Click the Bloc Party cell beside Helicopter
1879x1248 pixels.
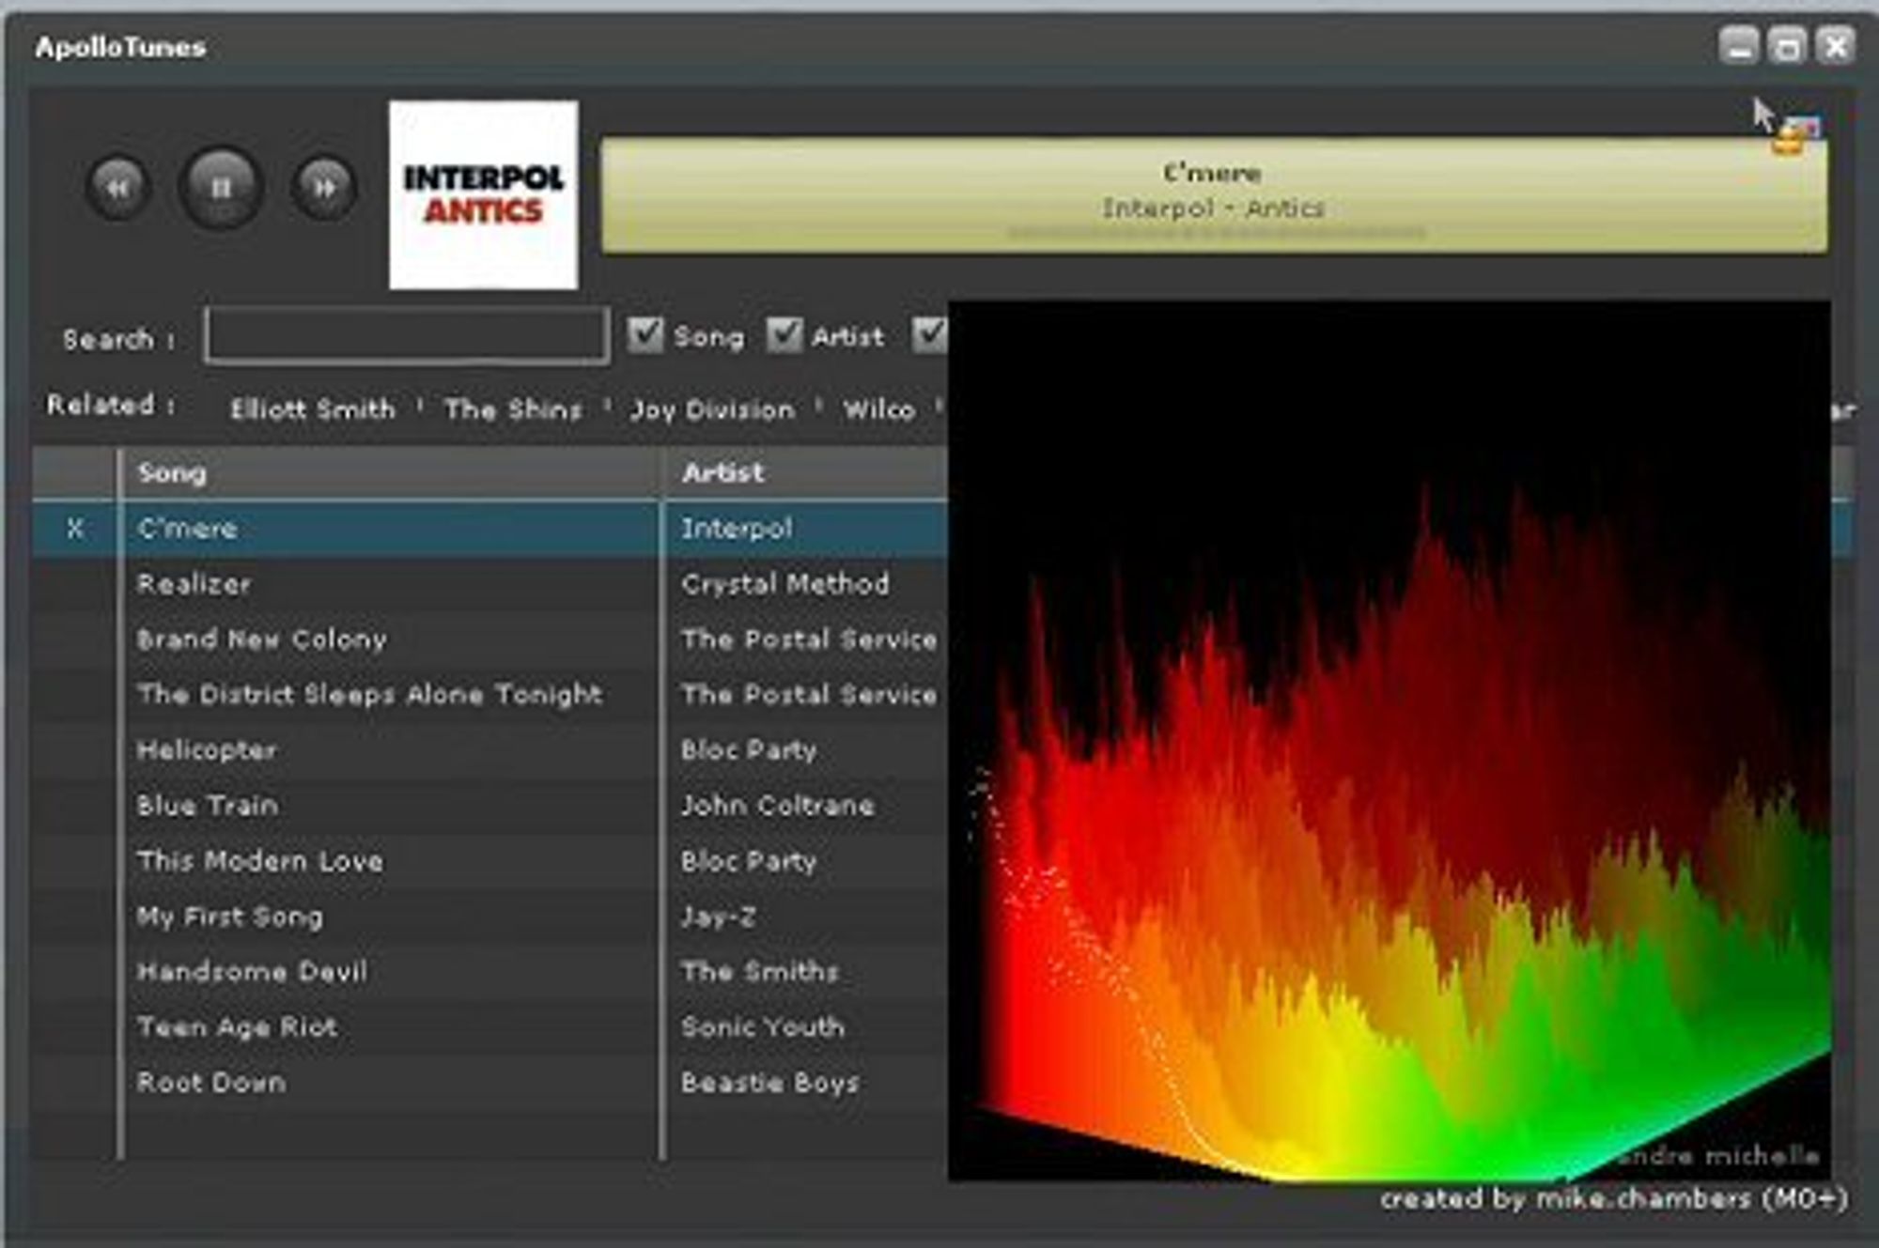749,750
